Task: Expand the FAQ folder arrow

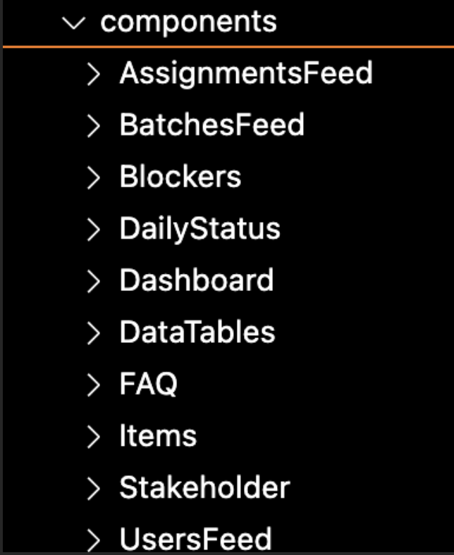Action: pyautogui.click(x=94, y=385)
